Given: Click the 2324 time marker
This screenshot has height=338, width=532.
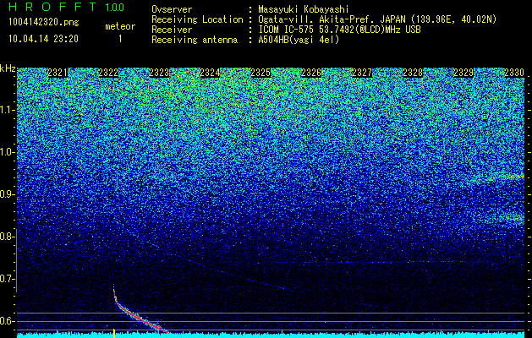Looking at the screenshot, I should point(210,73).
